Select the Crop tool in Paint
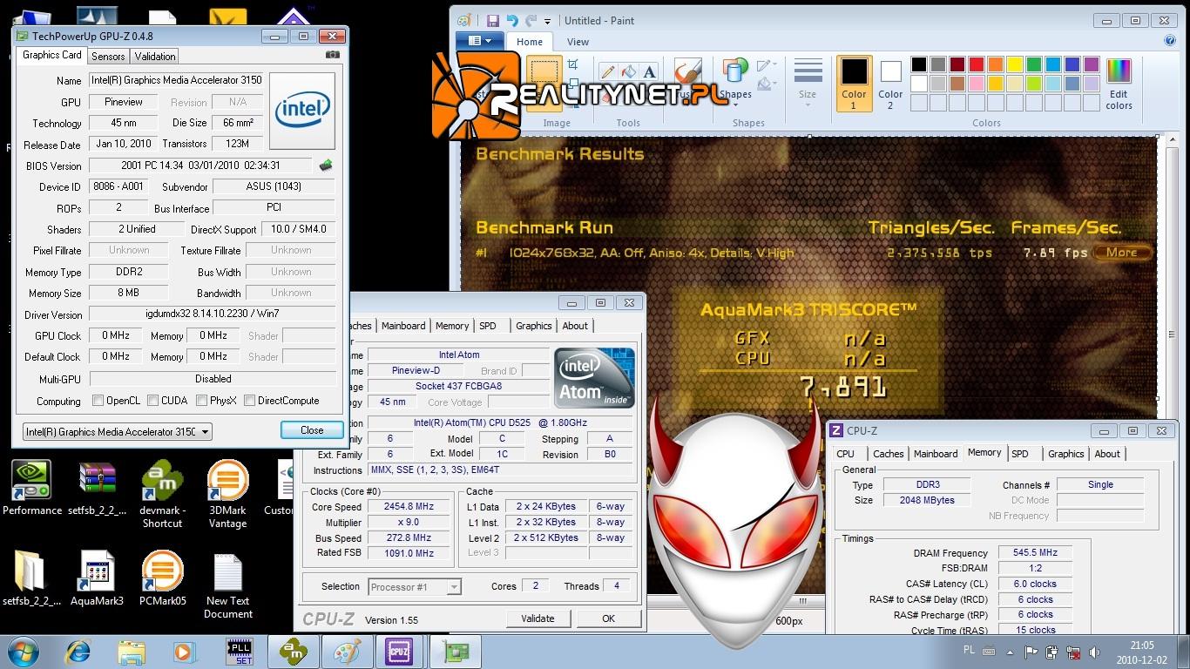Image resolution: width=1190 pixels, height=669 pixels. coord(572,64)
